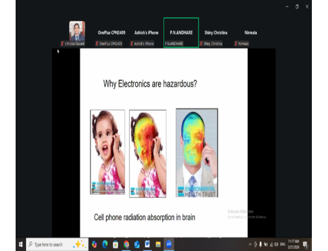Click the Microsoft Edge taskbar icon
328x251 pixels.
(x=105, y=244)
